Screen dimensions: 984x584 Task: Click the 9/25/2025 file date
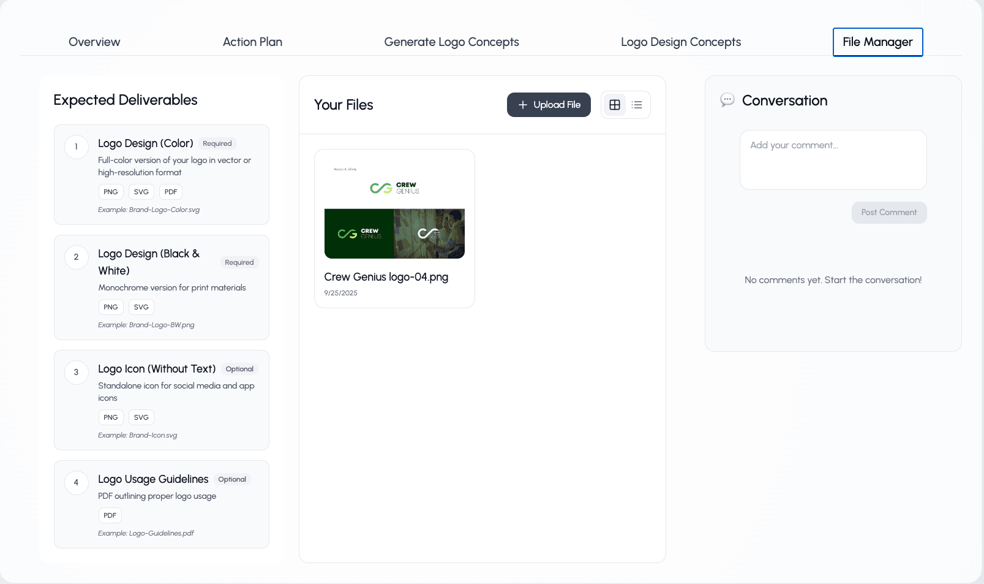tap(341, 293)
